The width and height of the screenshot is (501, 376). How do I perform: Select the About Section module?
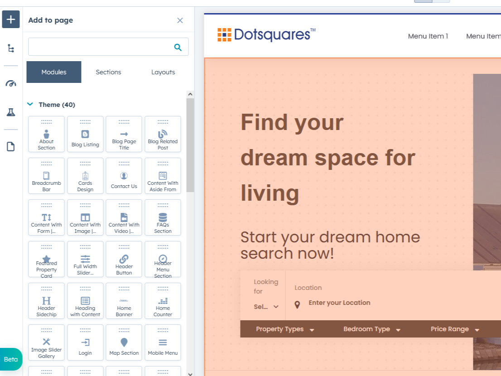click(46, 134)
